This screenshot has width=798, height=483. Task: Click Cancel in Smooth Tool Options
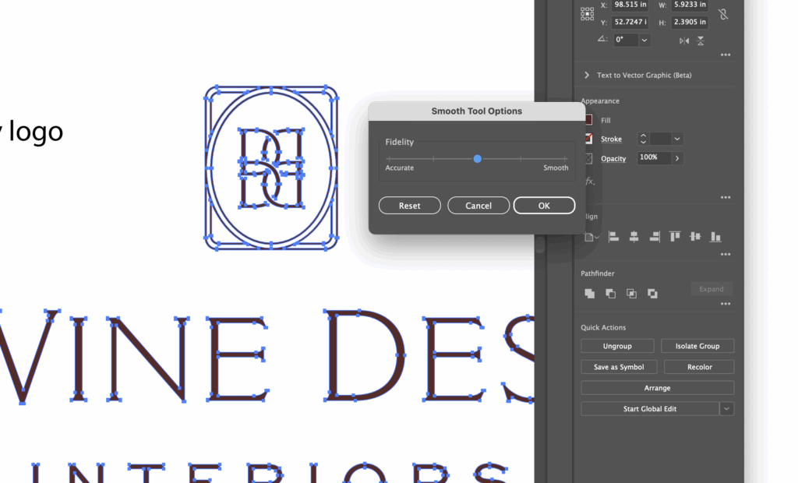pos(478,206)
